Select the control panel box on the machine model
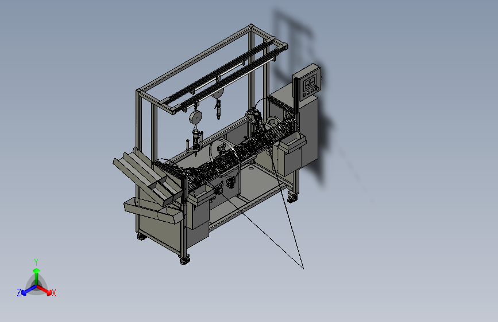The width and height of the screenshot is (498, 322). [307, 83]
